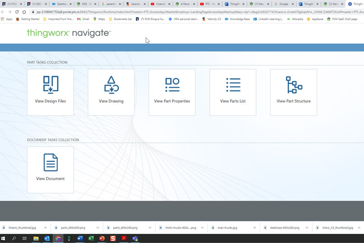Open the man-trucks.jpg download menu arrow
The image size is (364, 243).
[252, 227]
